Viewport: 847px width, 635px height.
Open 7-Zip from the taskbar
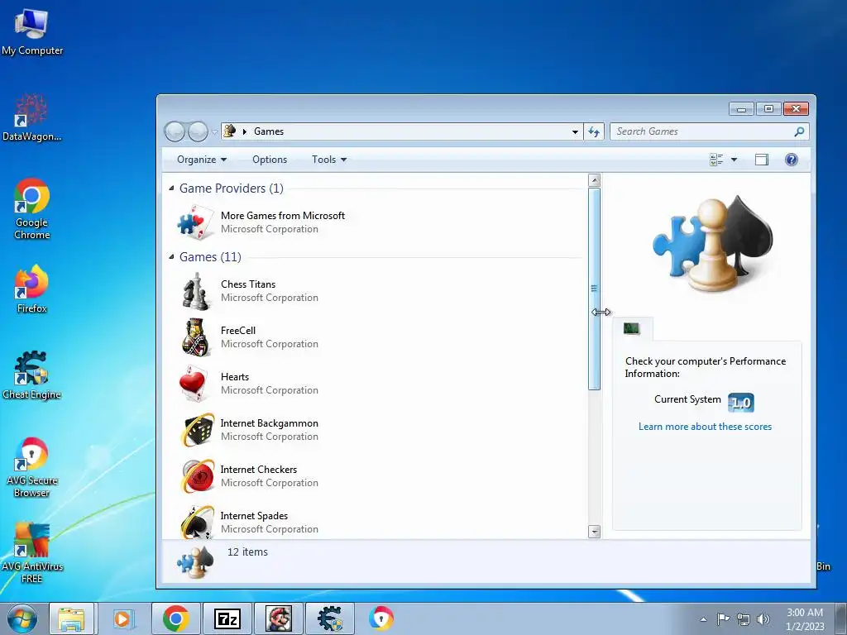[x=227, y=618]
